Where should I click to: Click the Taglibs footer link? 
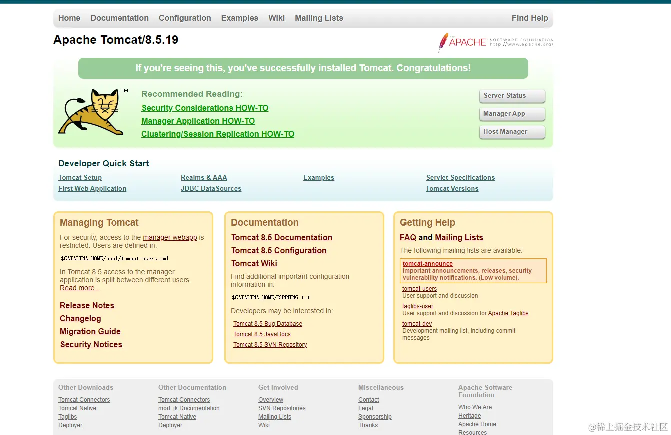68,417
